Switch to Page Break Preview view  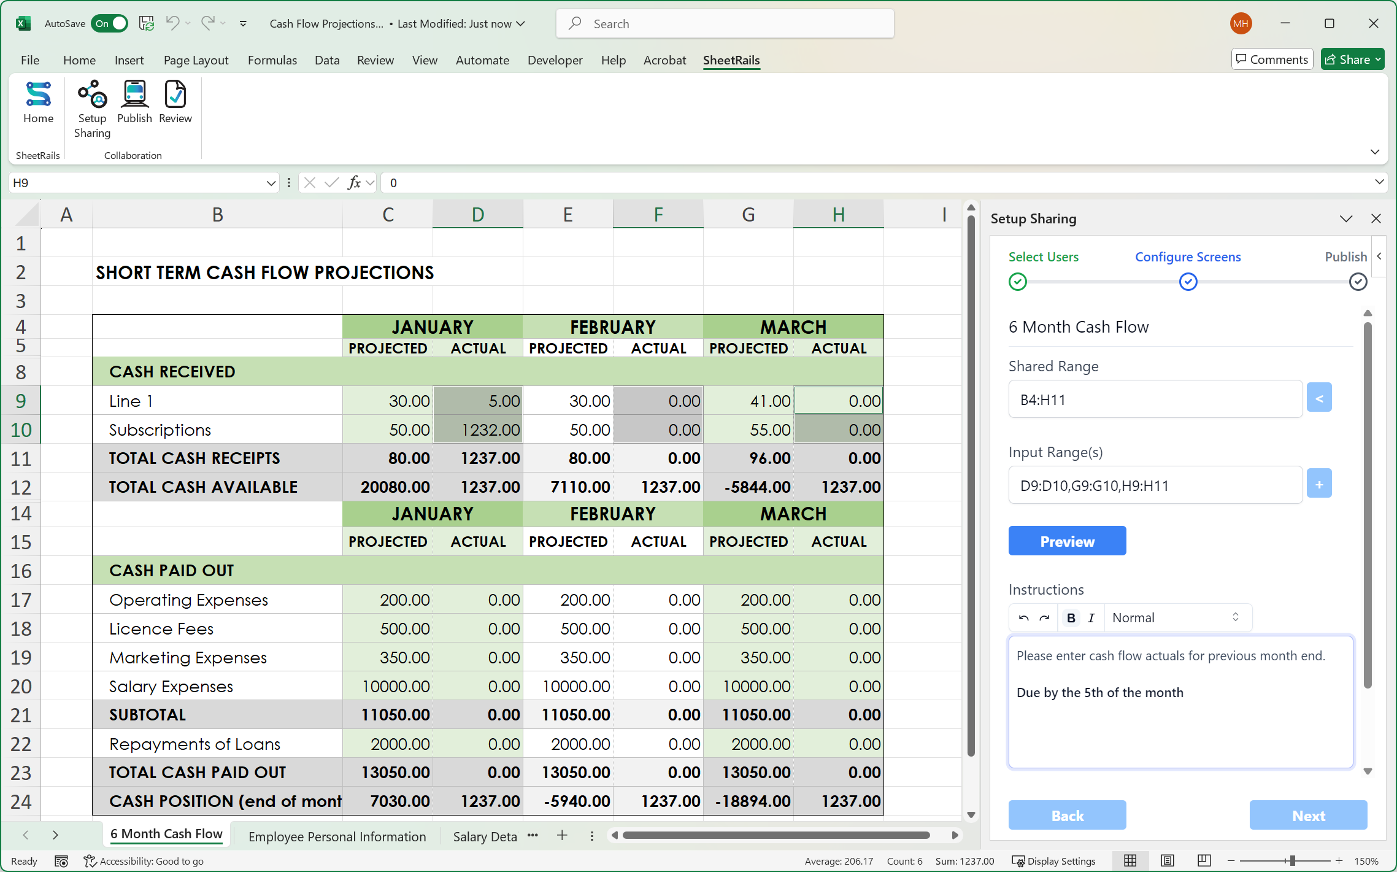[x=1204, y=861]
